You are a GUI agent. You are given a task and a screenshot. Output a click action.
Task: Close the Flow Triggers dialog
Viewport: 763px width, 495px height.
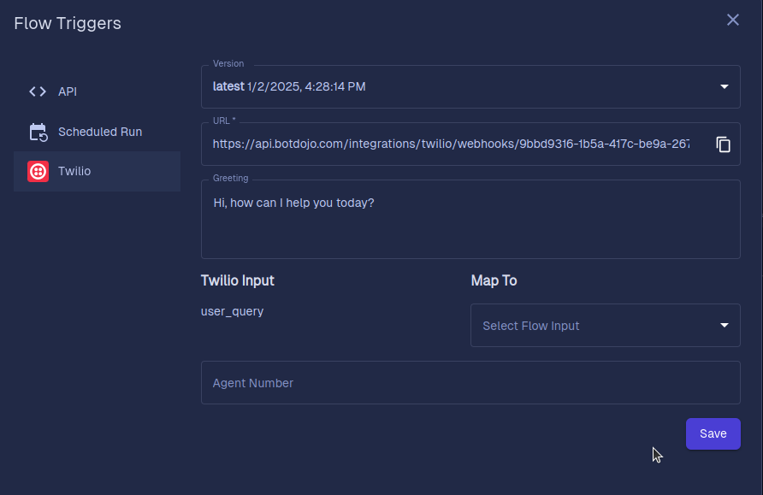[x=733, y=20]
